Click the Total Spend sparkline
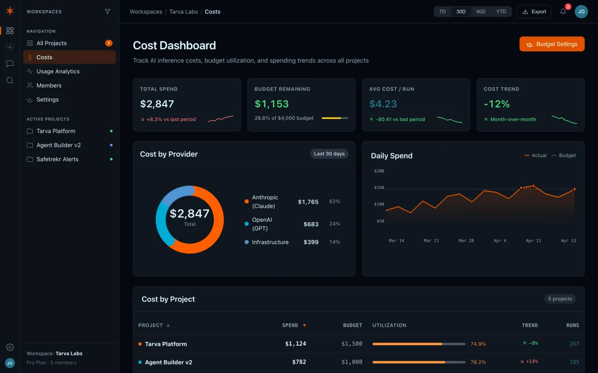The image size is (598, 373). point(220,119)
